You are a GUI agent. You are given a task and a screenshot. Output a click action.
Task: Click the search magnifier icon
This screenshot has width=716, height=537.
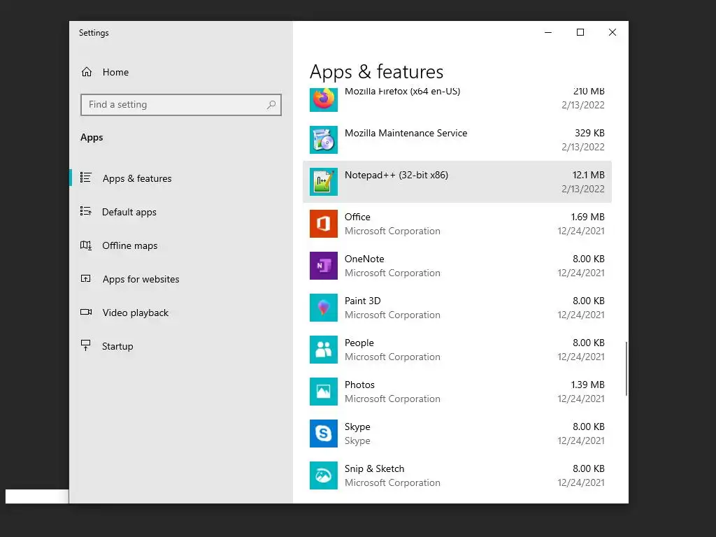[x=271, y=105]
